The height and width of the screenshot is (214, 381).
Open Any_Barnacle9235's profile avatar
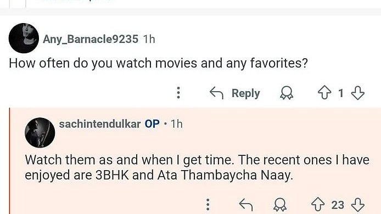point(24,38)
